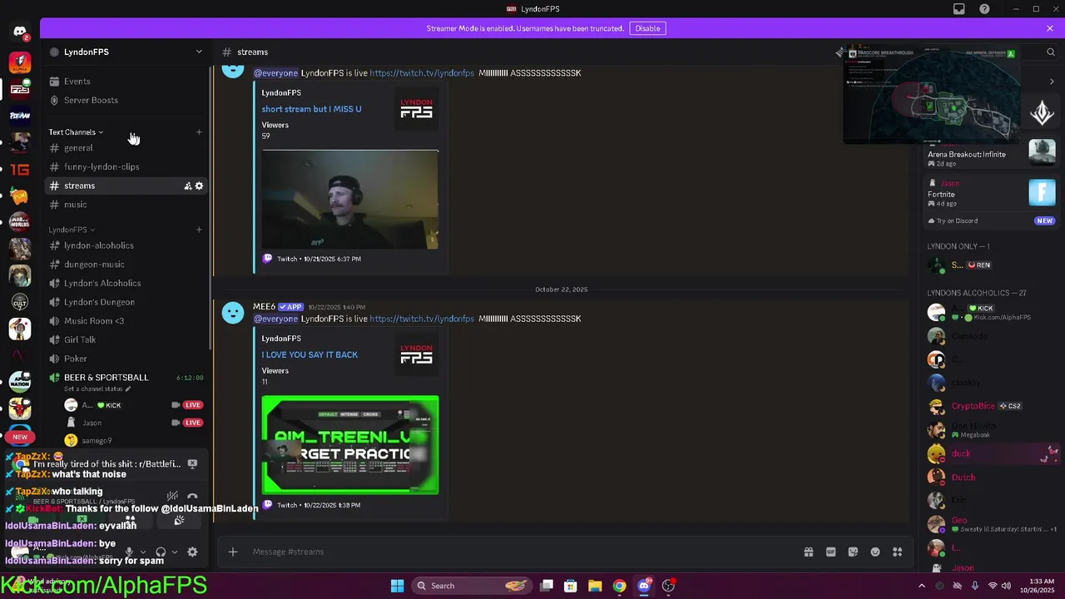1065x599 pixels.
Task: Open the dungeon-music channel
Action: 125,265
